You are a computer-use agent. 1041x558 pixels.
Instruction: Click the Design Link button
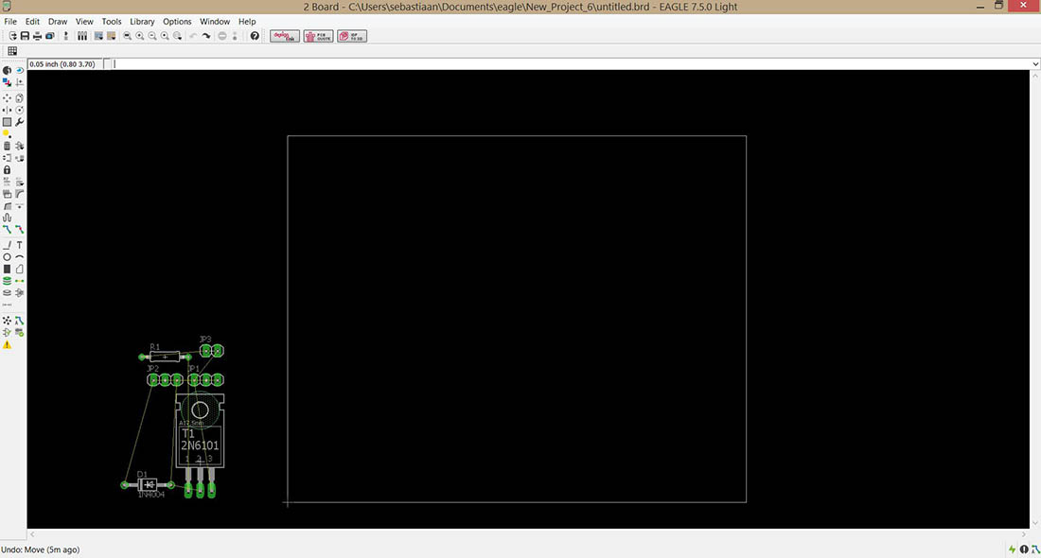[285, 36]
